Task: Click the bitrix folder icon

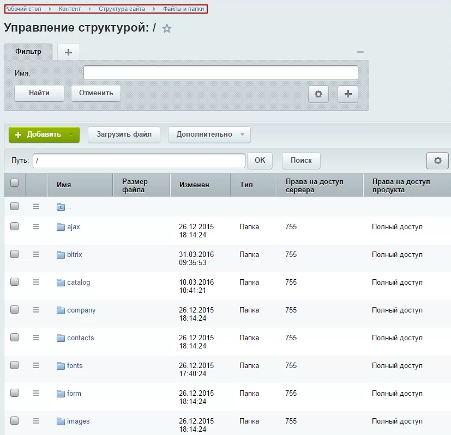Action: click(x=61, y=255)
